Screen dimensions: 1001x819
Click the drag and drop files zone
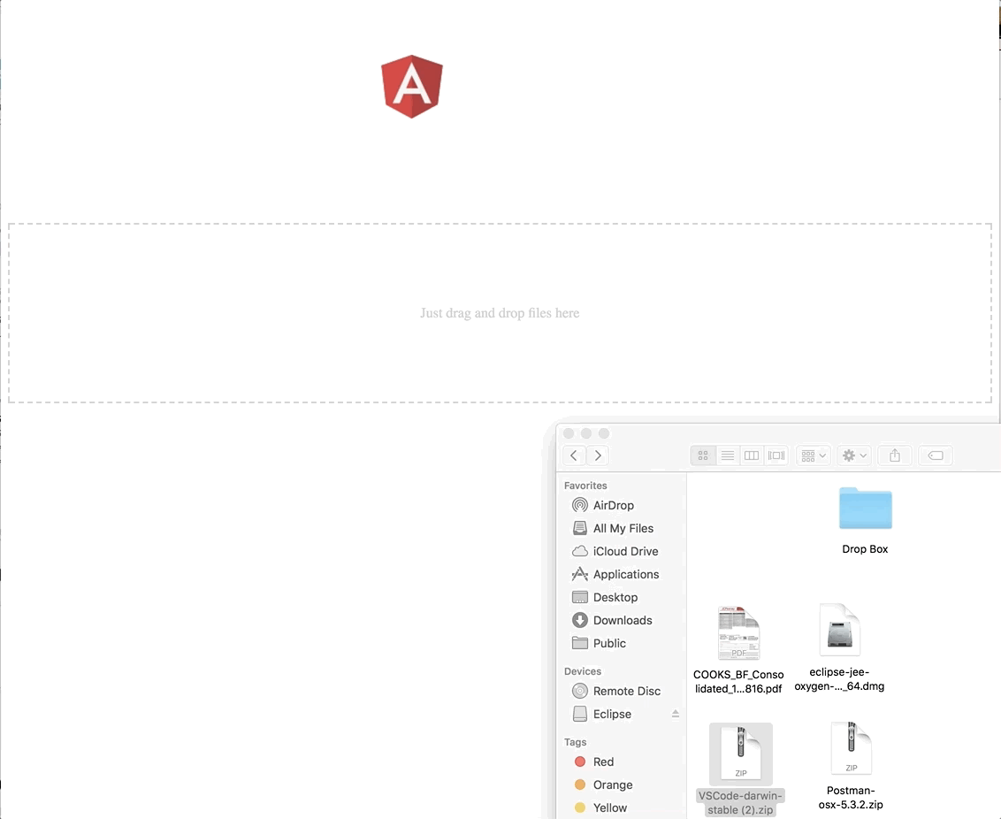[500, 313]
